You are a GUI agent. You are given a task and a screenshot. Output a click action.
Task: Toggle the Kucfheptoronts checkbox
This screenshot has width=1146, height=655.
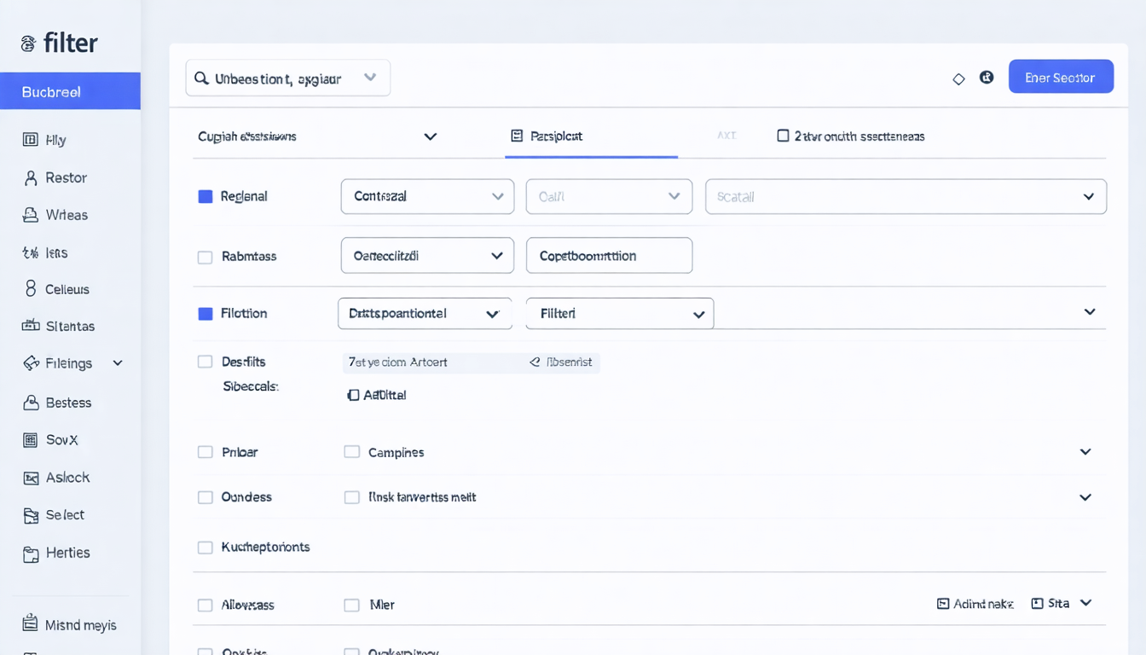205,548
